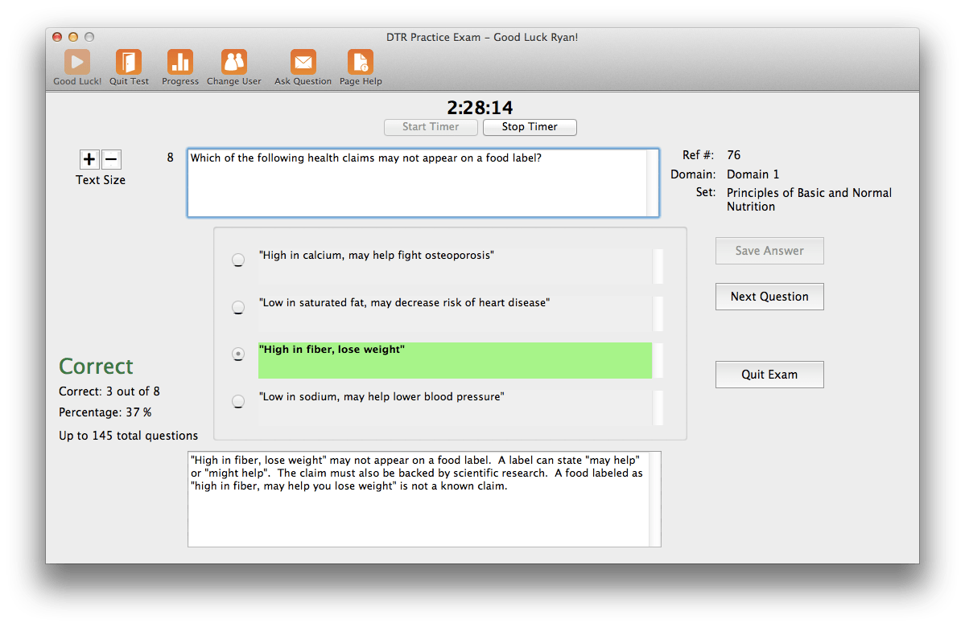Click the 2:28:14 timer display
This screenshot has width=965, height=627.
[x=480, y=108]
